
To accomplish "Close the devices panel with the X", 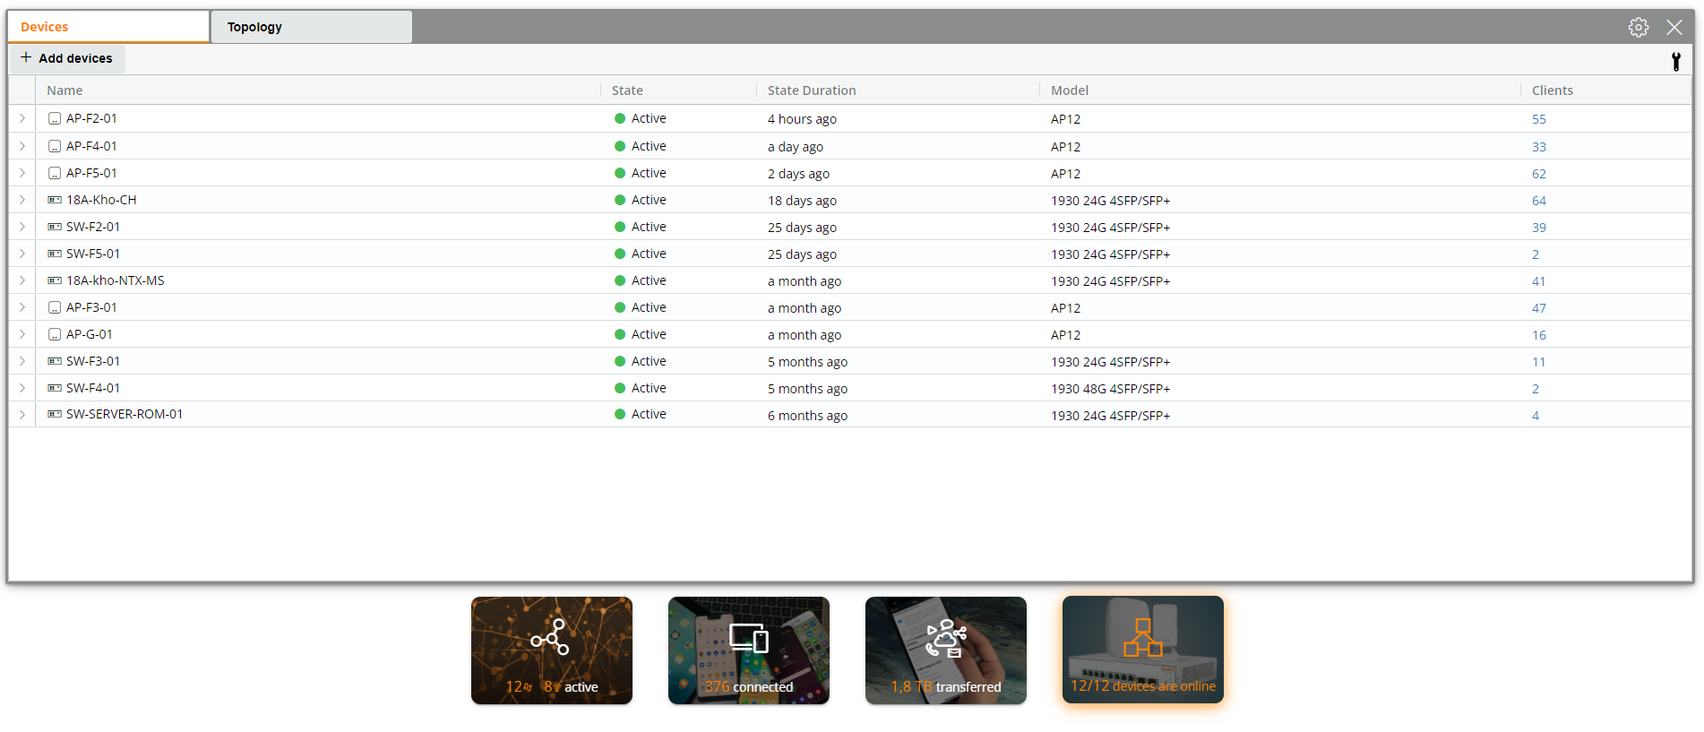I will (x=1674, y=27).
